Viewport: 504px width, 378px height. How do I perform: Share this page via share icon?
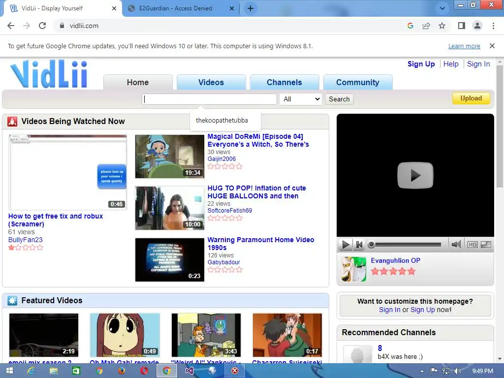point(426,26)
